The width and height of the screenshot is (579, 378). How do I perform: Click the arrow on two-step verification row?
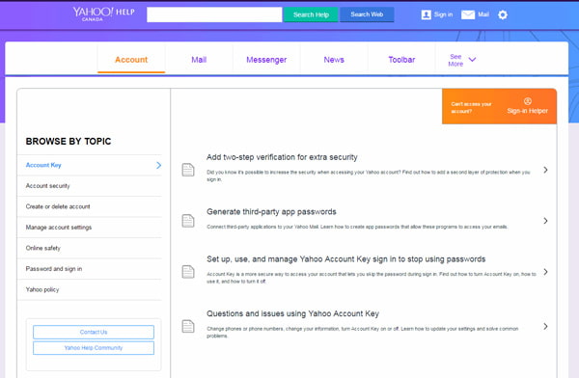tap(545, 170)
